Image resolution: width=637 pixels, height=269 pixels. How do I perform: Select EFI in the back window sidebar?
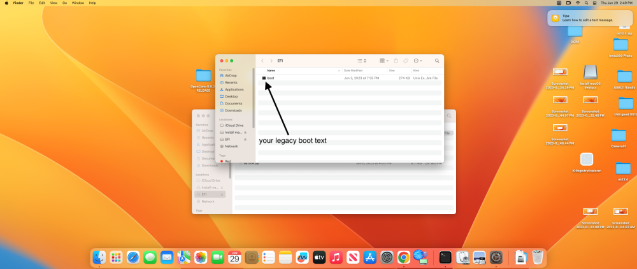click(210, 194)
